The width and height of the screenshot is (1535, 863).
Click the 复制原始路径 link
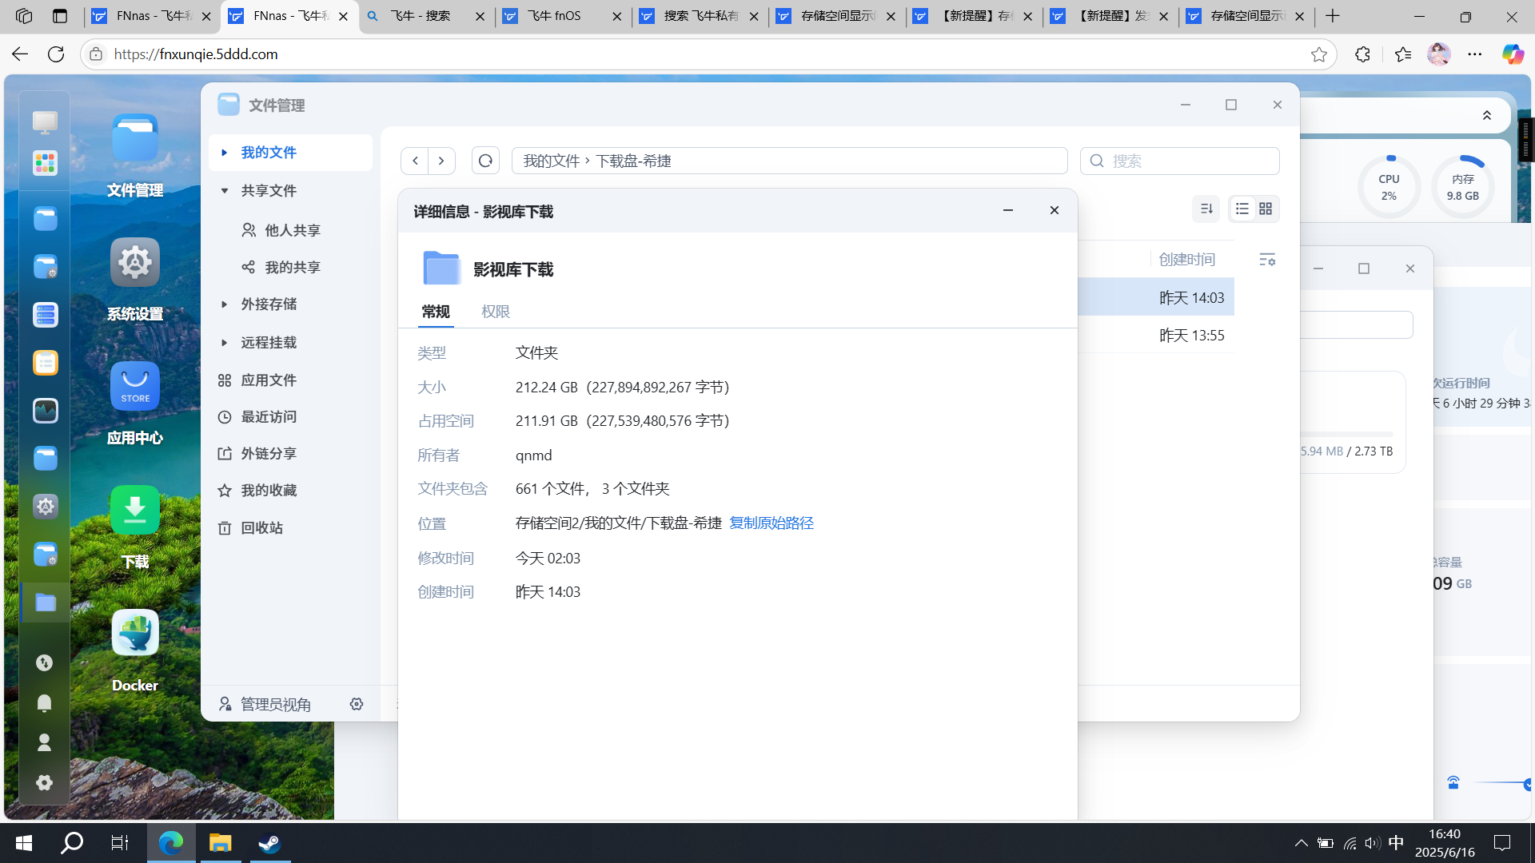coord(771,523)
